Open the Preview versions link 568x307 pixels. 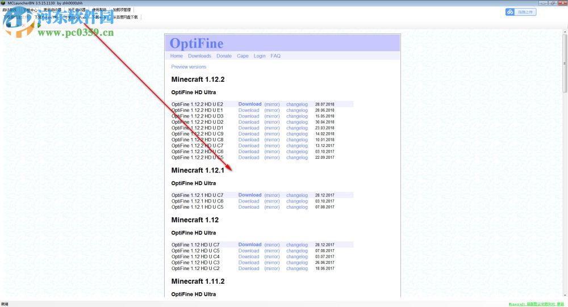tap(189, 66)
